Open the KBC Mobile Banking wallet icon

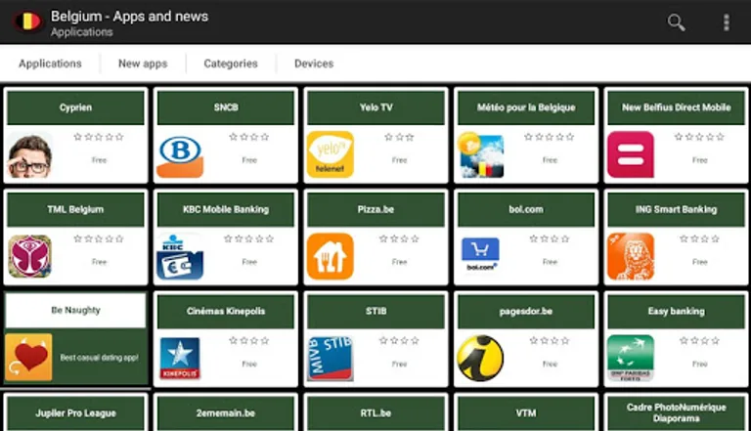pos(180,257)
